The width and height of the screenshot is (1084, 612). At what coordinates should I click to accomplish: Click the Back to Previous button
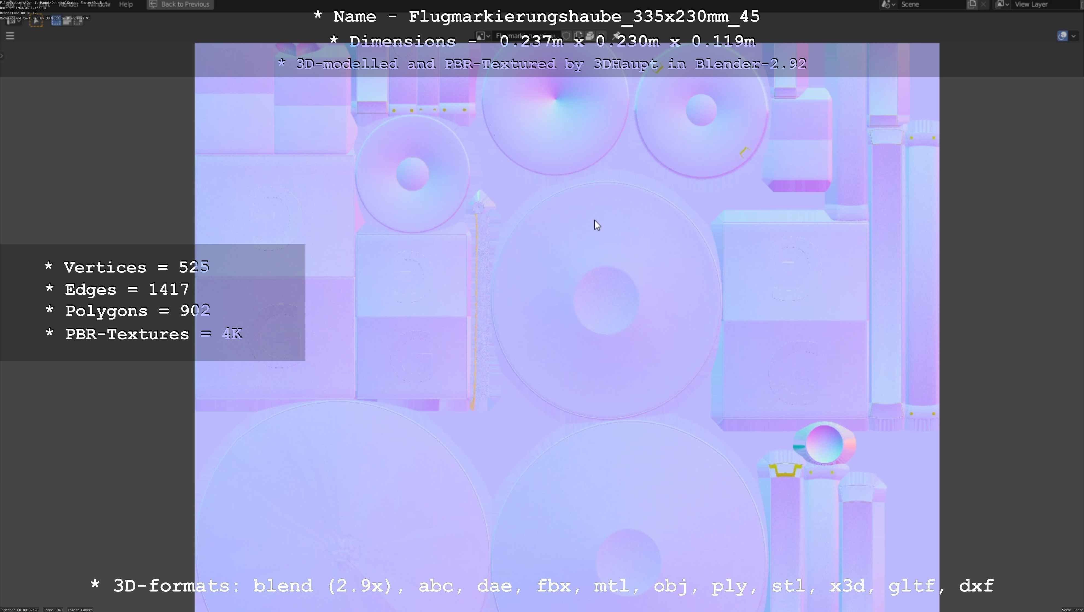click(180, 4)
